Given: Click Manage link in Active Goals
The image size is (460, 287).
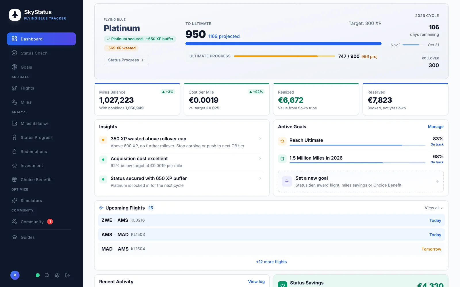Looking at the screenshot, I should tap(436, 127).
